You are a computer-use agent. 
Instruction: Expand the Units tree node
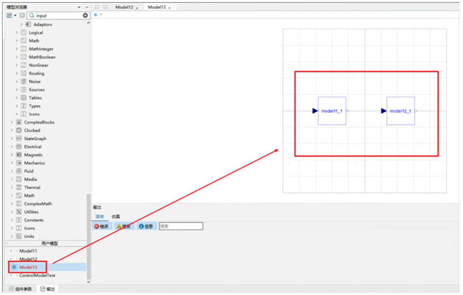click(12, 236)
